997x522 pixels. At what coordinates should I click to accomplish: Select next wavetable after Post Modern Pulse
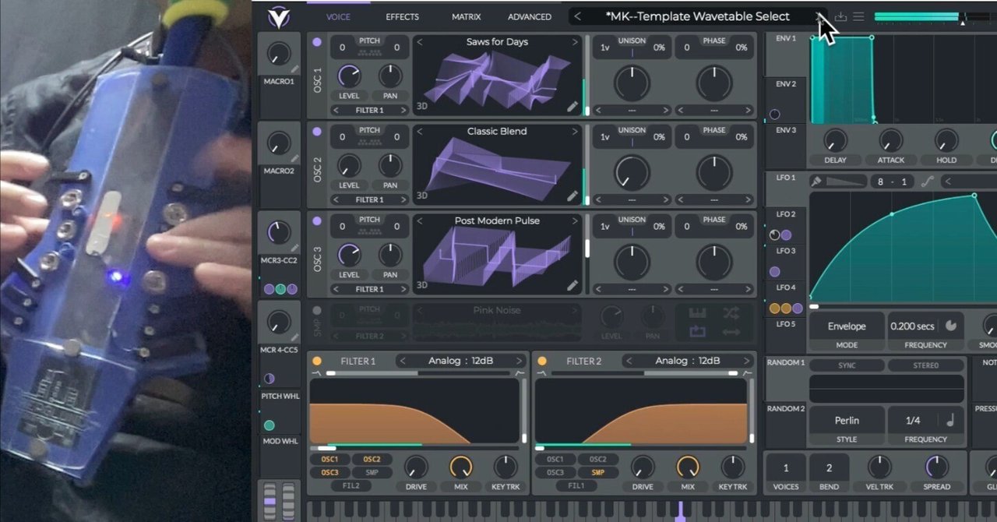tap(575, 221)
